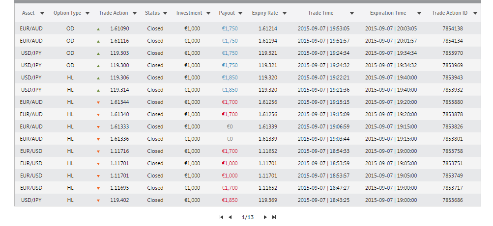493x226 pixels.
Task: Open the Asset column filter dropdown
Action: coord(42,13)
